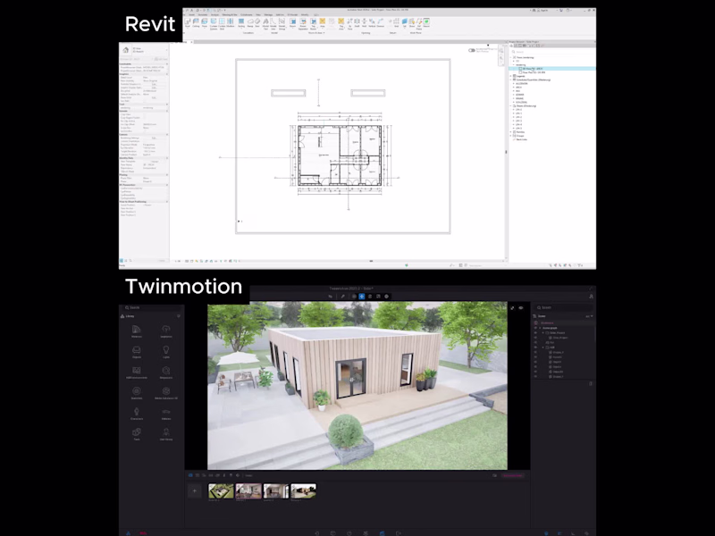Select the Model Line tool in Revit
The width and height of the screenshot is (715, 536).
point(273,23)
